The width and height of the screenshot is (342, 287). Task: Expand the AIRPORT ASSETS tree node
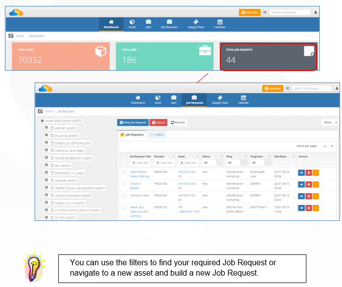point(46,127)
